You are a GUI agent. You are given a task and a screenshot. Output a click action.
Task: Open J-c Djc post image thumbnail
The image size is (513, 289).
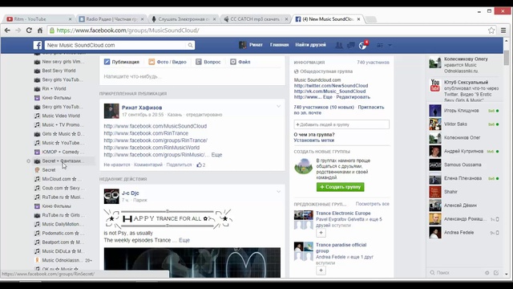point(192,263)
